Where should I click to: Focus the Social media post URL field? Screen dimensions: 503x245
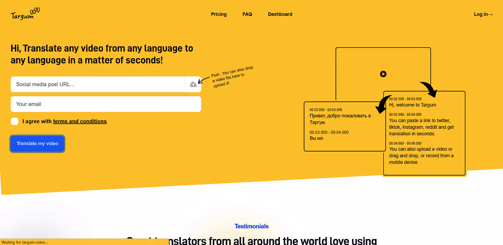pyautogui.click(x=98, y=85)
